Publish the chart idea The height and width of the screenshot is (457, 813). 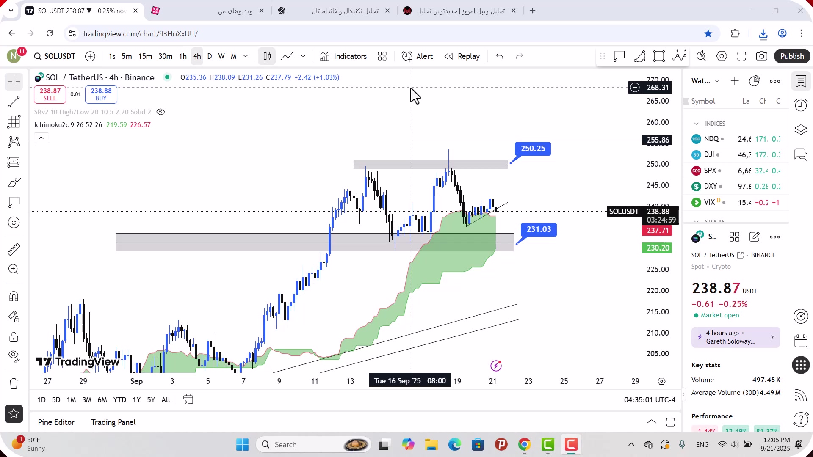point(792,56)
